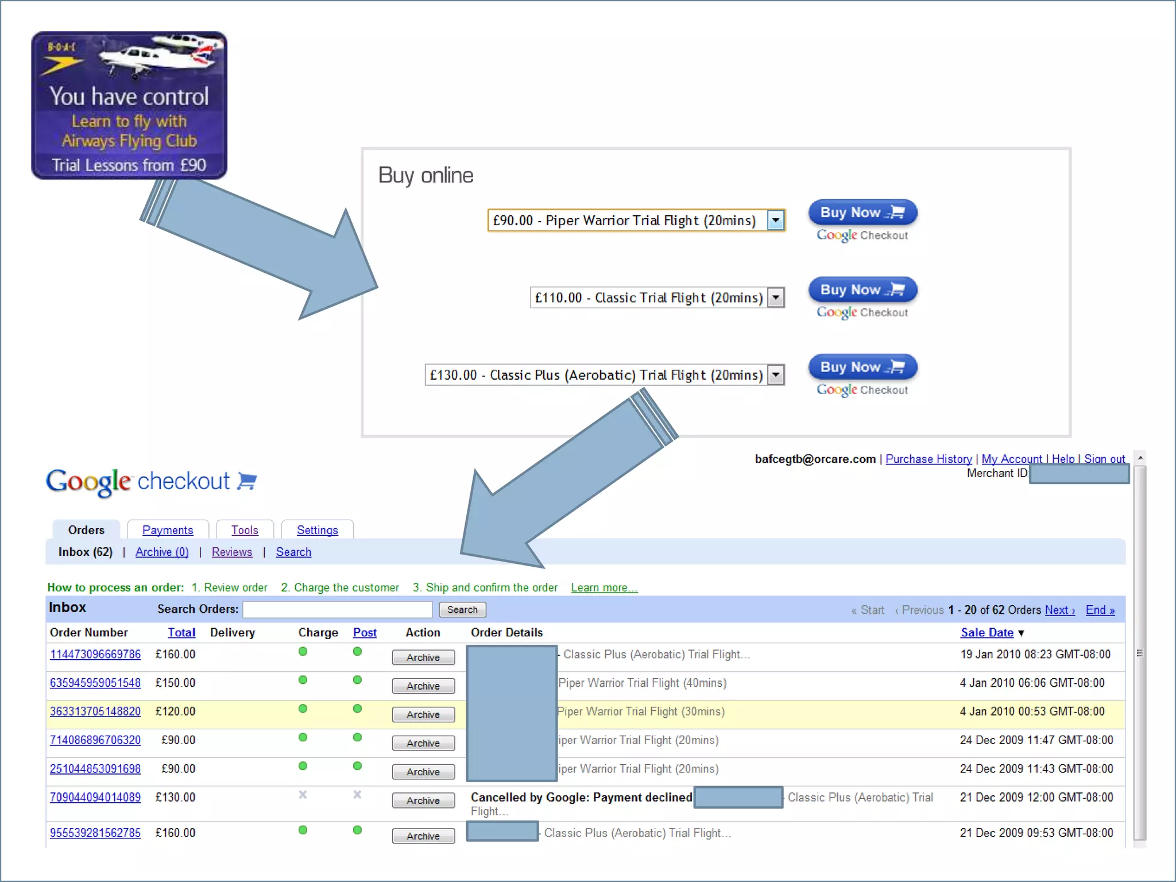Click green Post dot for order 635945959051548

(x=357, y=680)
